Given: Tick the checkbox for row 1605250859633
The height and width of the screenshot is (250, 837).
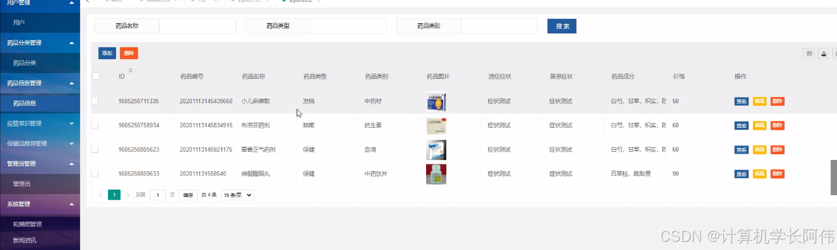Looking at the screenshot, I should 95,173.
